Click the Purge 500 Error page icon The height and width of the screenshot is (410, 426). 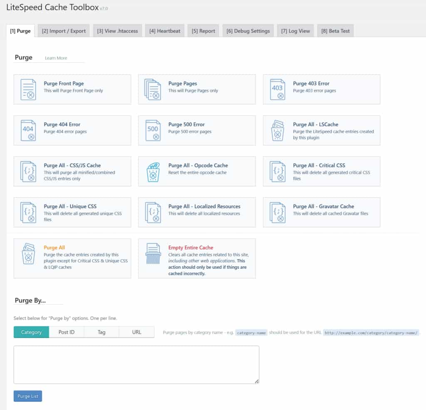(153, 130)
